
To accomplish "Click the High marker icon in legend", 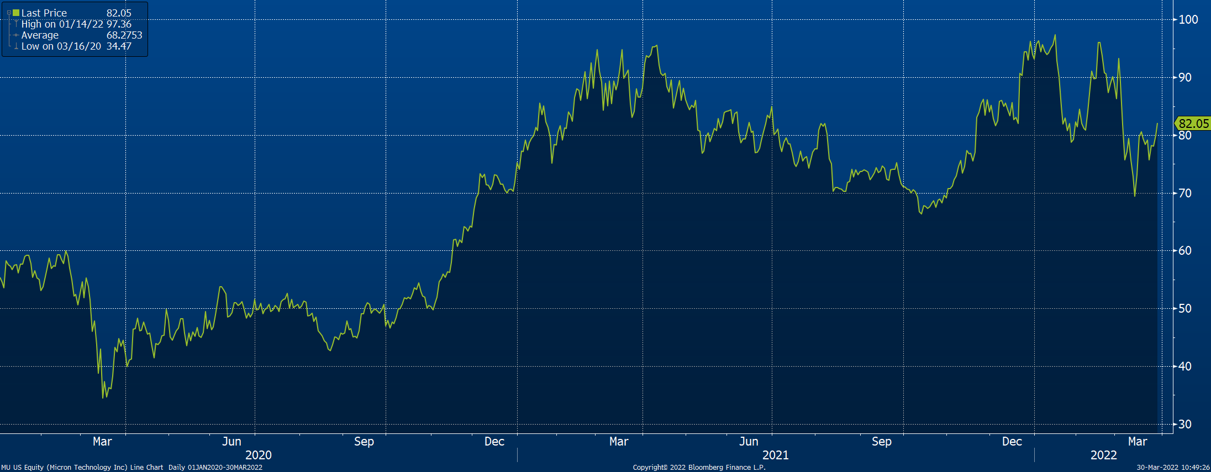I will (x=17, y=24).
